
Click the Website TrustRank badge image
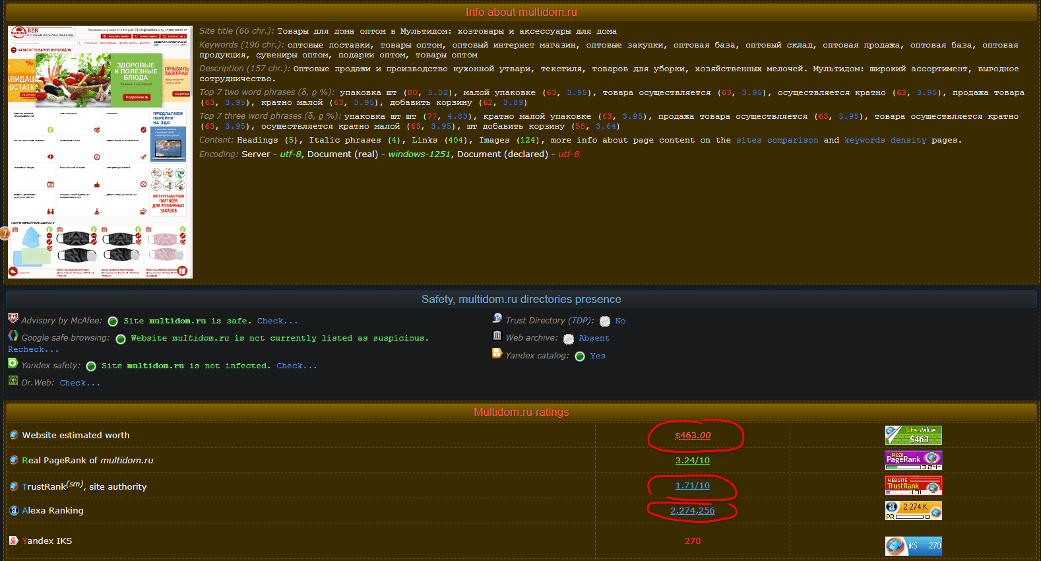pos(913,486)
